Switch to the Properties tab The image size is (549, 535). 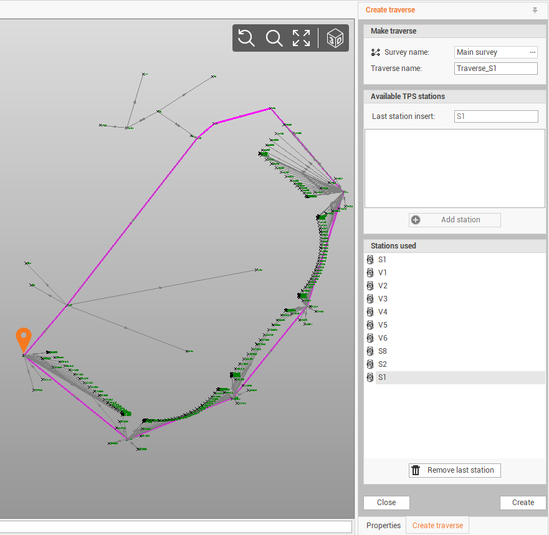[x=383, y=526]
